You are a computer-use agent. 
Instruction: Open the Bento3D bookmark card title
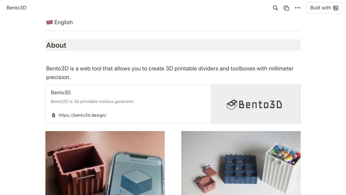tap(61, 93)
